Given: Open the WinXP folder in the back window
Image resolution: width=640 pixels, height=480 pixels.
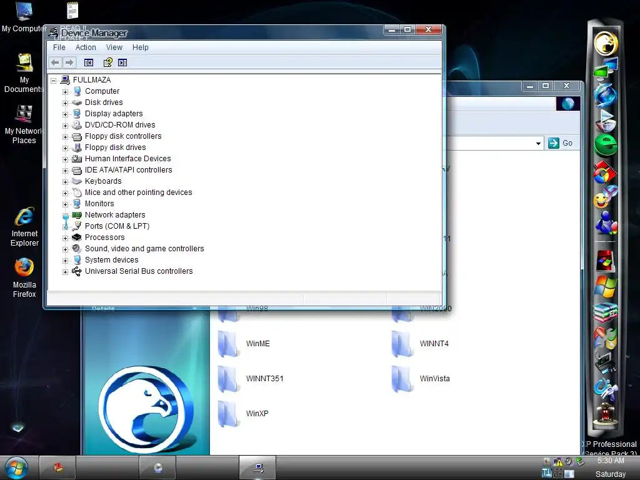Looking at the screenshot, I should click(x=243, y=414).
